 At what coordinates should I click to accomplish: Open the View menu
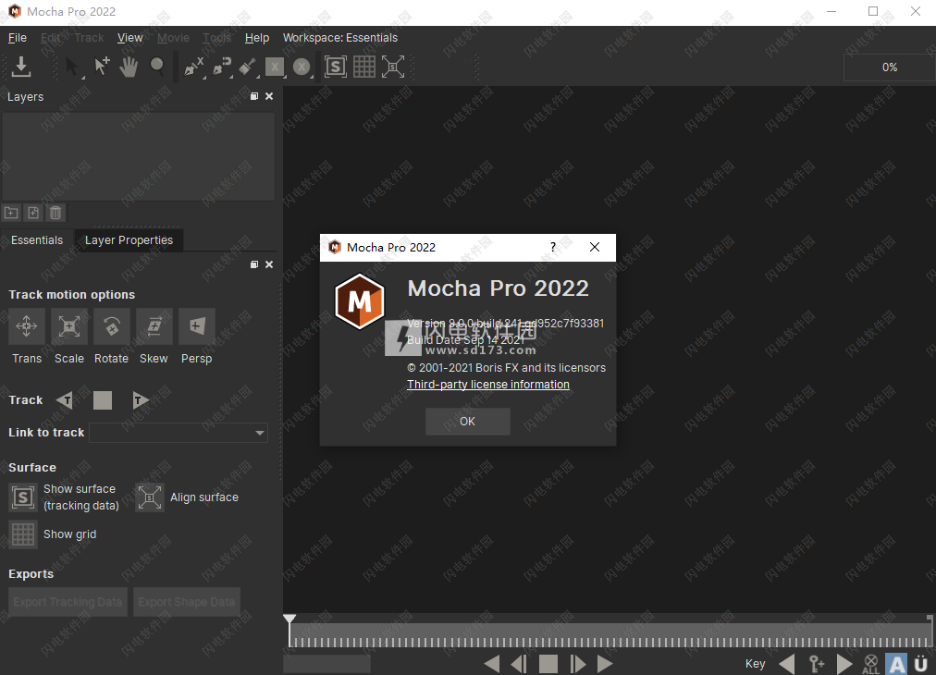click(130, 38)
